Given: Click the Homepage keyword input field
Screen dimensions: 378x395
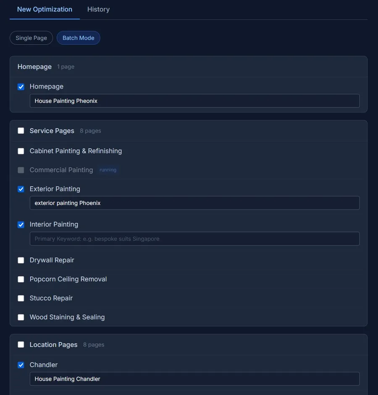Looking at the screenshot, I should coord(194,101).
